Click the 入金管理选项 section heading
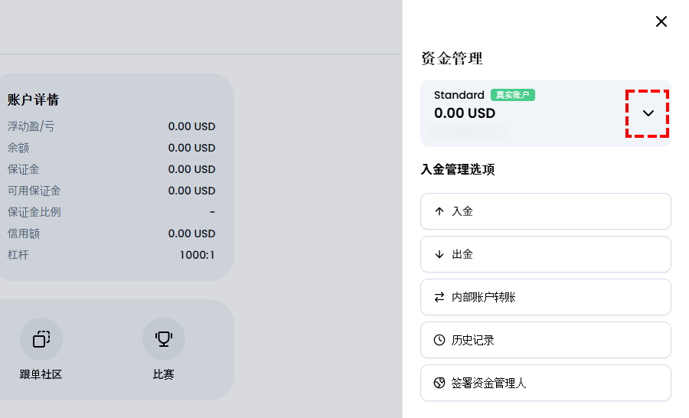Image resolution: width=689 pixels, height=418 pixels. [458, 169]
